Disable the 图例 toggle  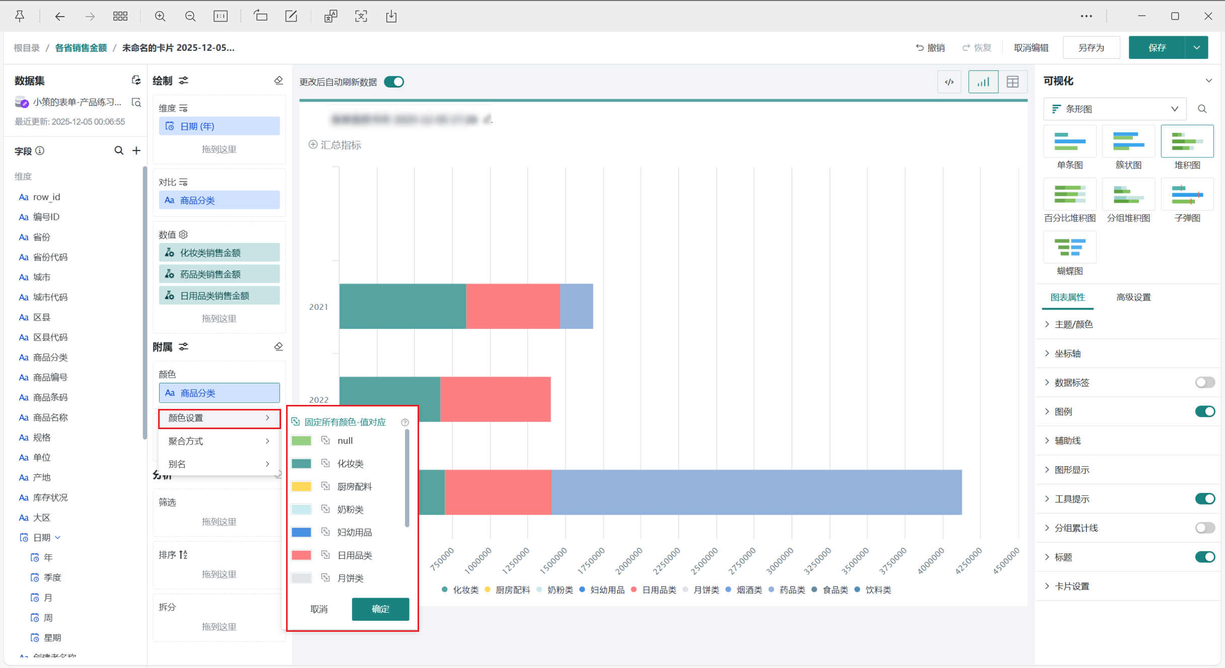(x=1205, y=412)
